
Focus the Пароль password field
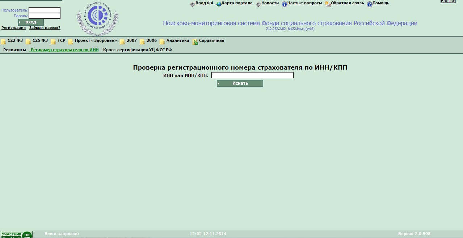click(x=45, y=16)
